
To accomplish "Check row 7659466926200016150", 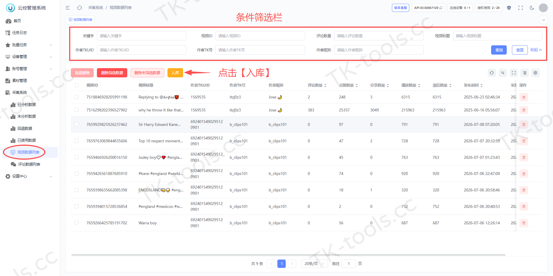I will pos(77,157).
